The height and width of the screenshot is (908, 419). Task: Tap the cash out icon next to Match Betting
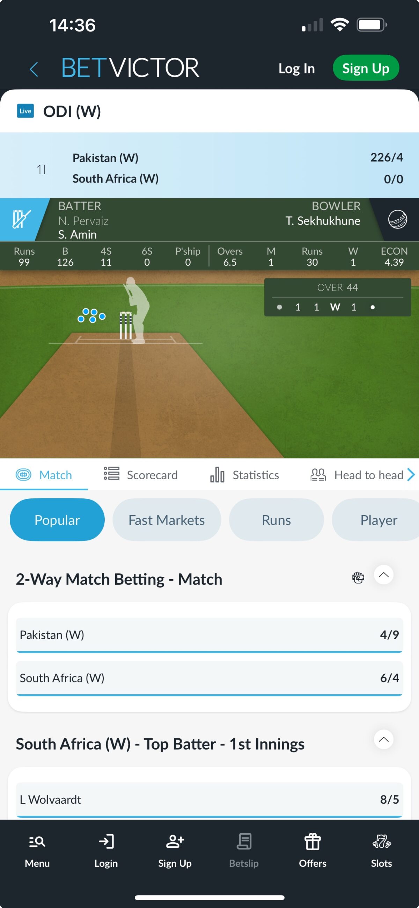coord(358,578)
